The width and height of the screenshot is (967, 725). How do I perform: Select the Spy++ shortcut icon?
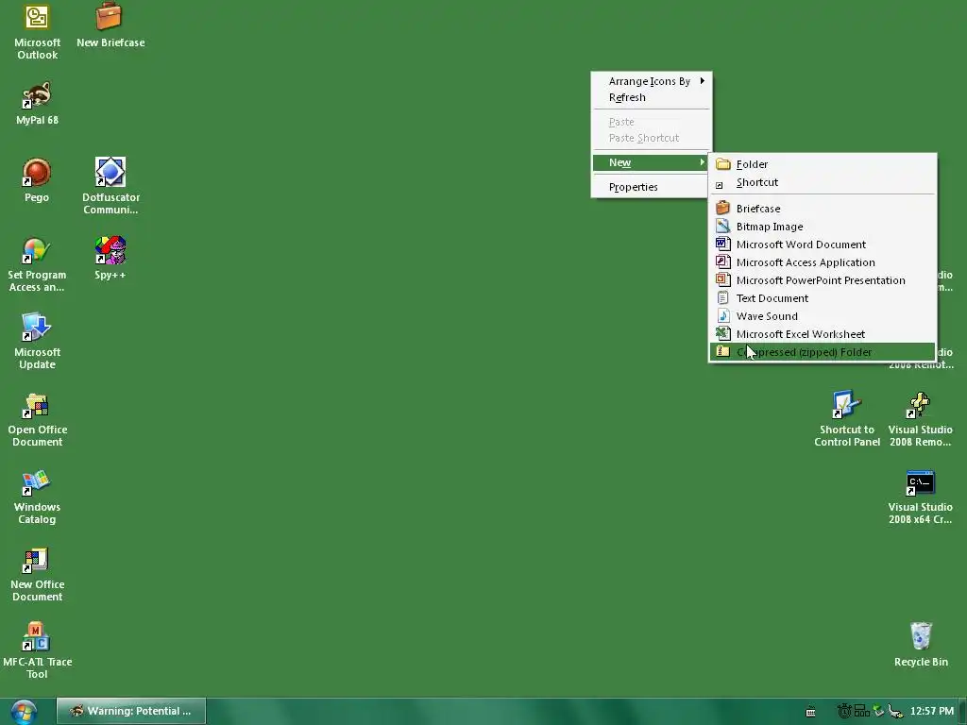[110, 258]
